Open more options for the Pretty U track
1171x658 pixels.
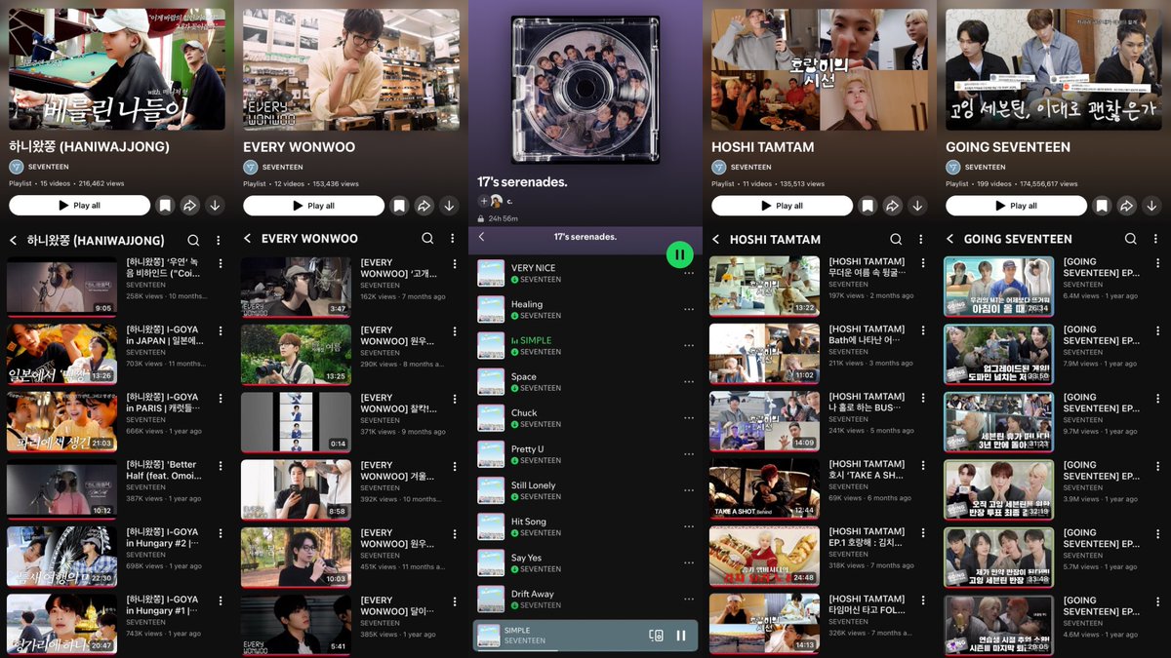click(x=689, y=454)
